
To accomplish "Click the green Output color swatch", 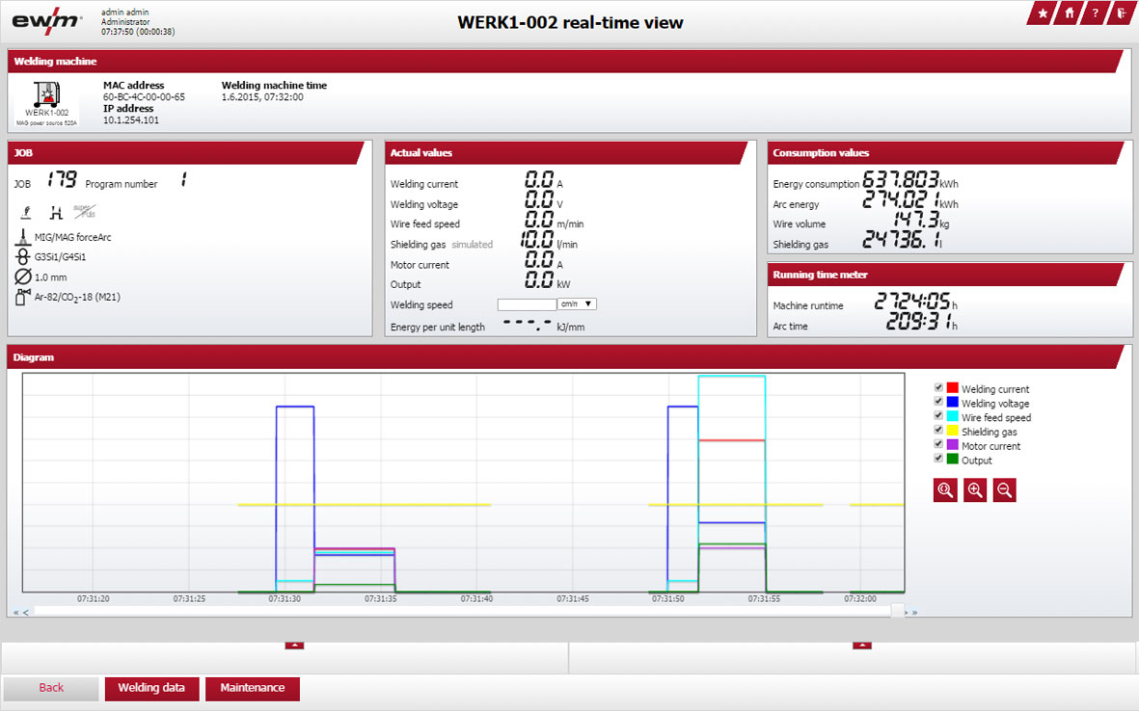I will [952, 459].
